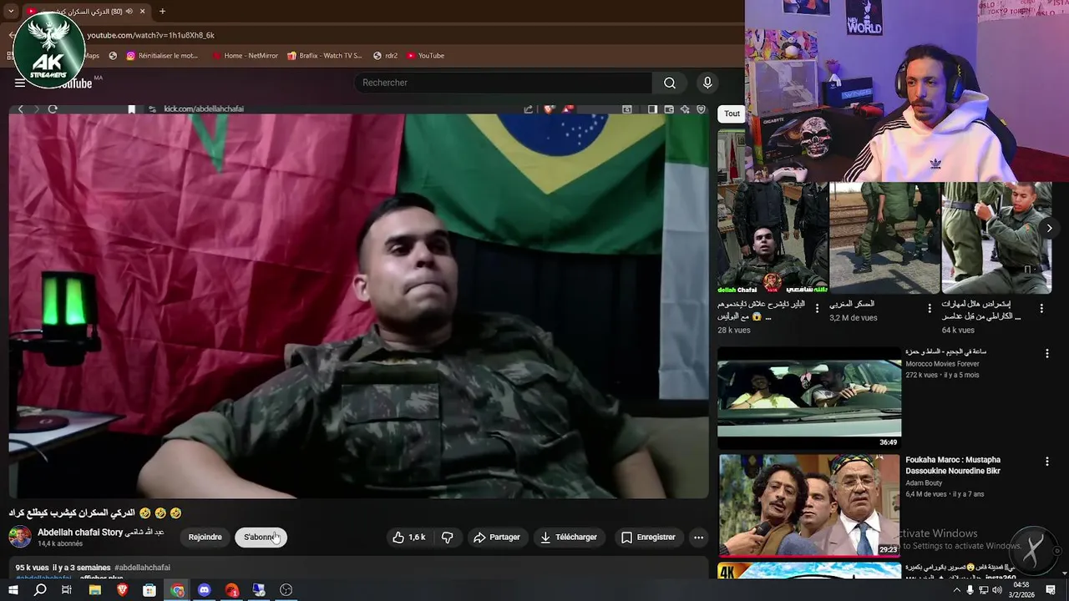The height and width of the screenshot is (601, 1069).
Task: Open a new browser tab
Action: tap(162, 11)
